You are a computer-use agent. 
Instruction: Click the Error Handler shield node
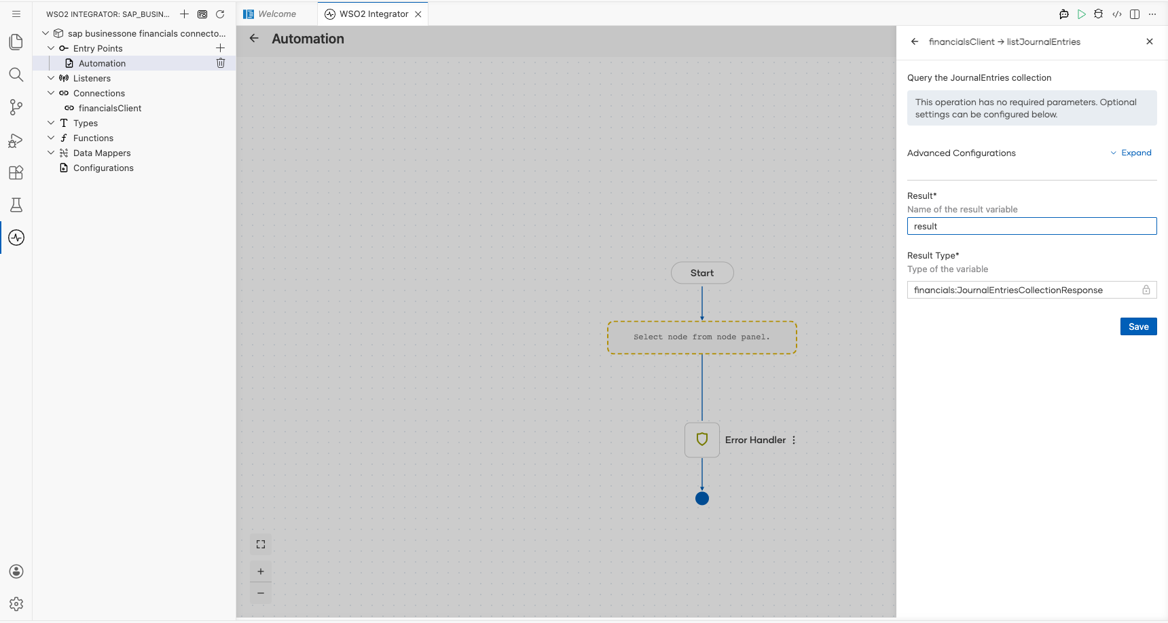pyautogui.click(x=702, y=440)
